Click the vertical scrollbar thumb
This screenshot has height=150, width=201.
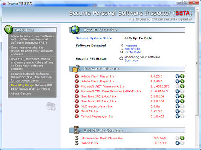click(x=197, y=64)
